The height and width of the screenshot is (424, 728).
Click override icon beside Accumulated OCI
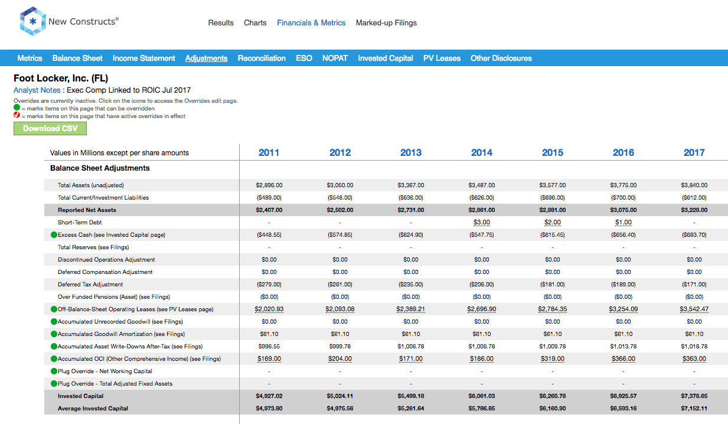pos(54,359)
